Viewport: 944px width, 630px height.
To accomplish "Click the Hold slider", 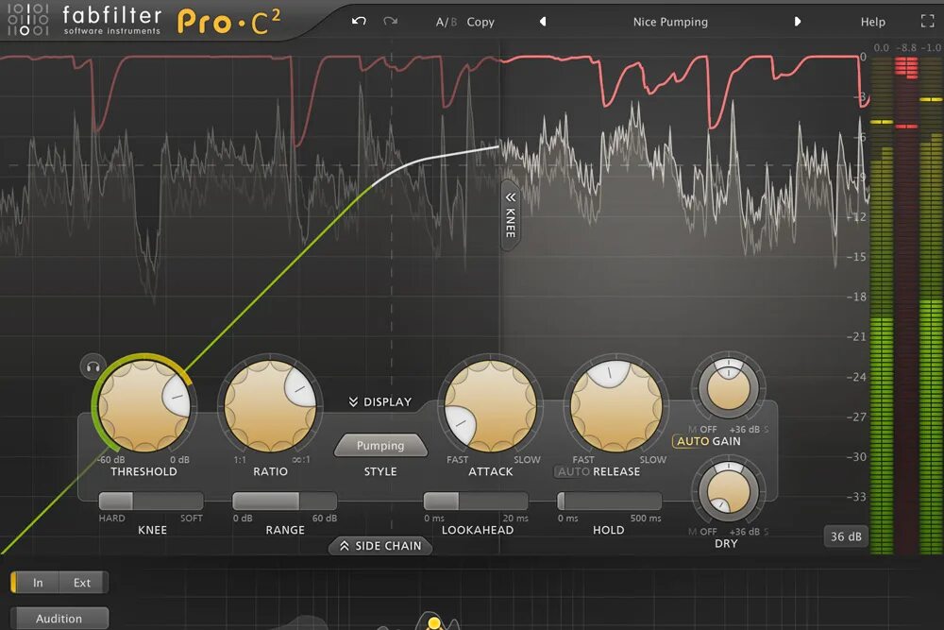I will click(x=609, y=501).
